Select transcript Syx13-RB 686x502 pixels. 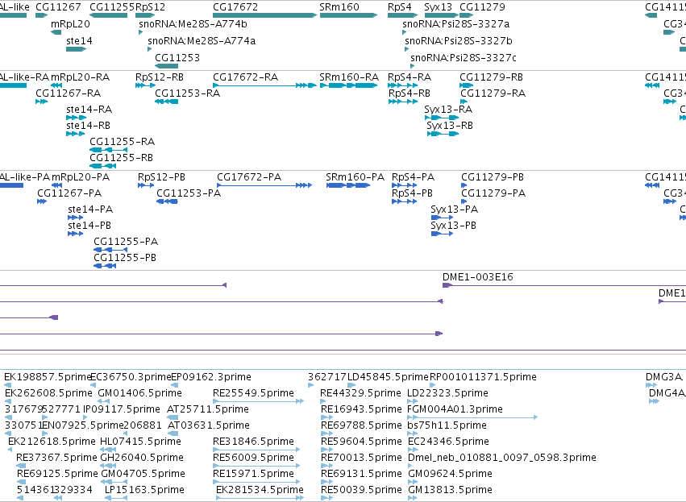click(x=450, y=126)
